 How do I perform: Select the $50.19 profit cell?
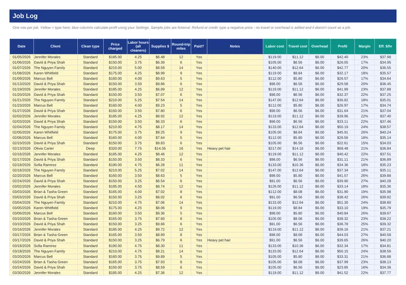click(343, 127)
